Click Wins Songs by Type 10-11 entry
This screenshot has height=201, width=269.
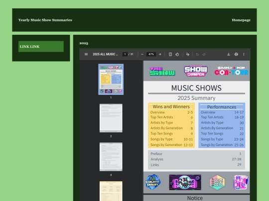click(171, 139)
